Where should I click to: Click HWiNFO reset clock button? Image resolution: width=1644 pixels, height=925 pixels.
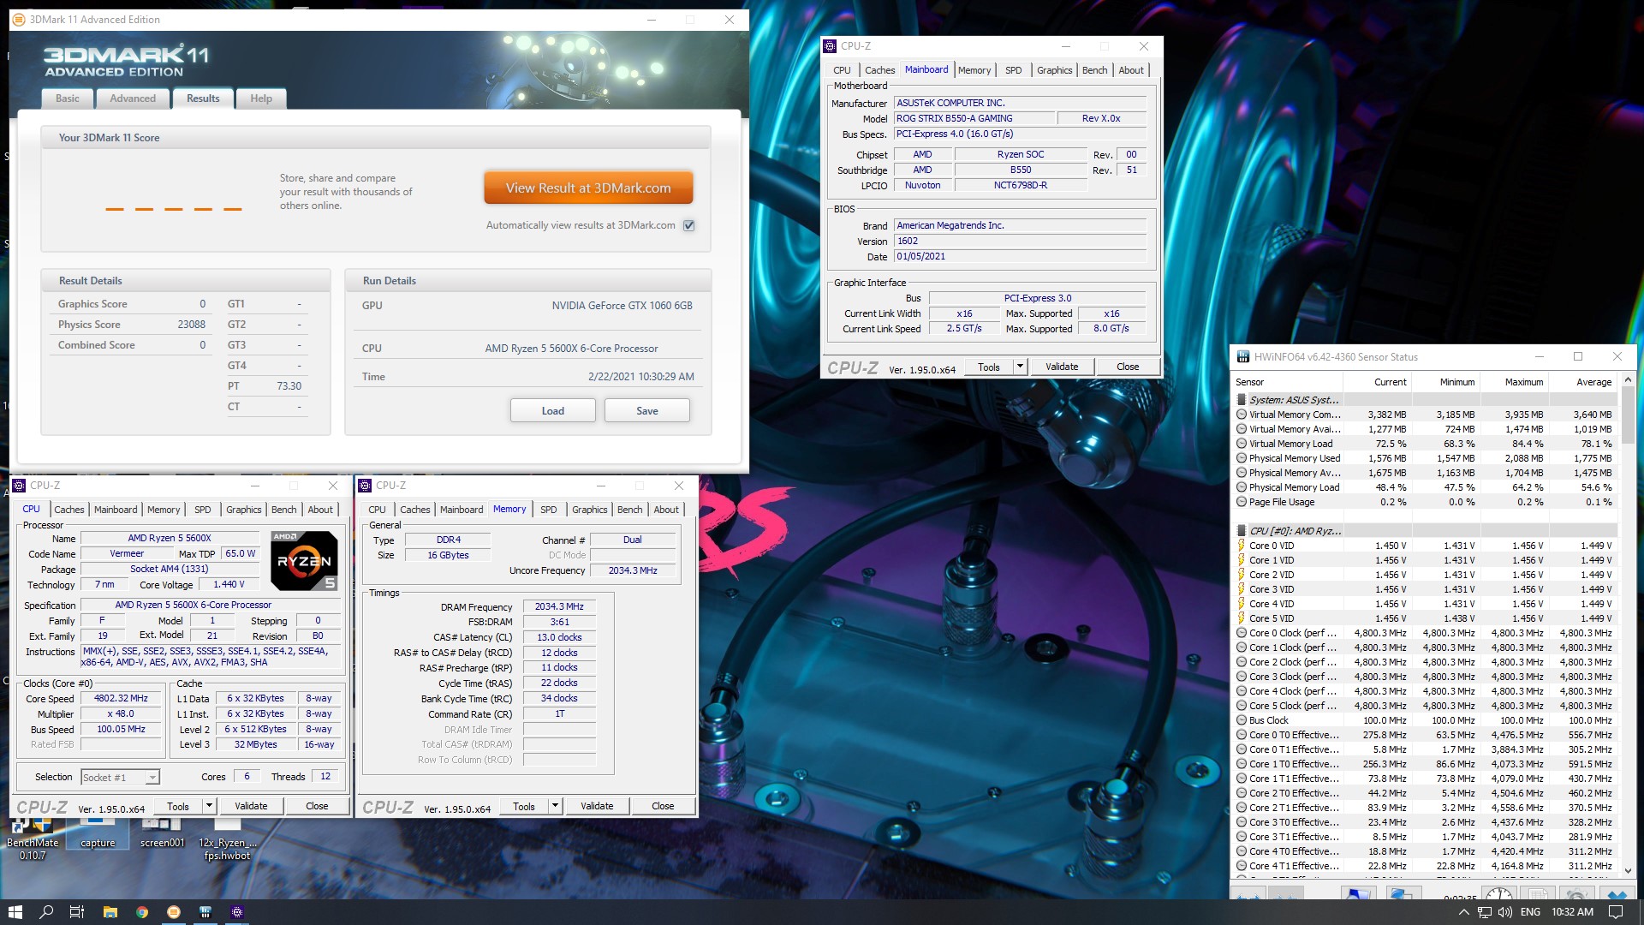[x=1498, y=892]
